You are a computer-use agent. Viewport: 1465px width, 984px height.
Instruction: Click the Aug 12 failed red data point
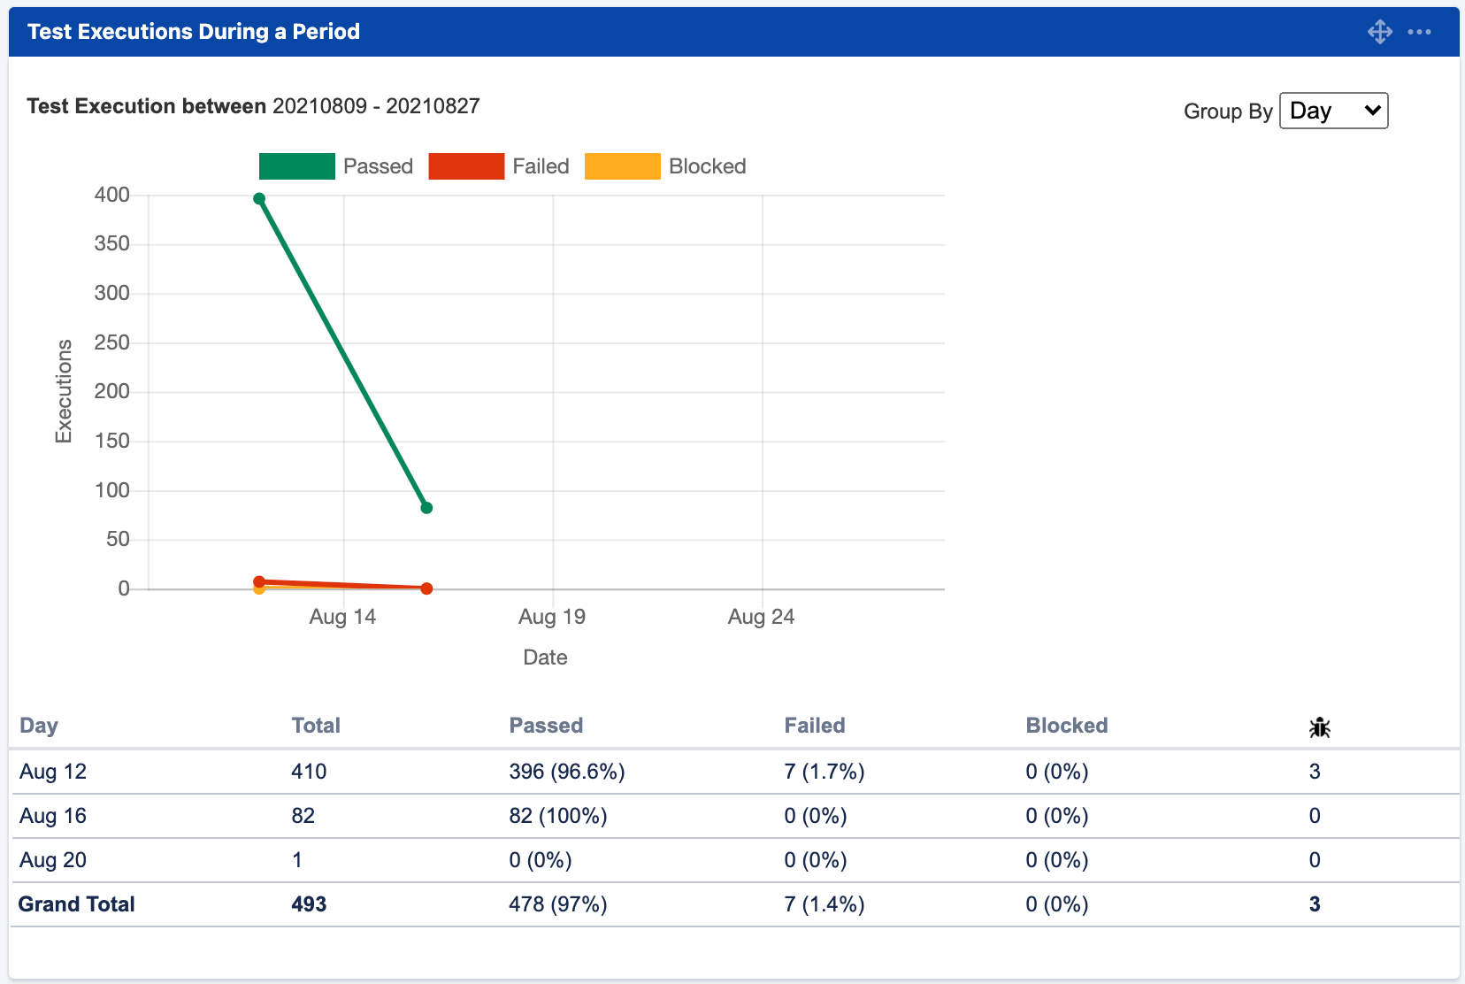coord(259,581)
